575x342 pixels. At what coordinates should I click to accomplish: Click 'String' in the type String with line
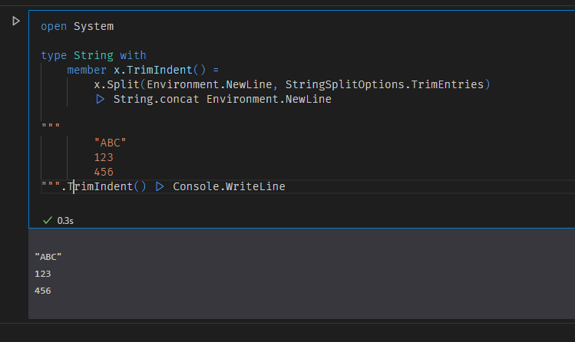point(94,55)
